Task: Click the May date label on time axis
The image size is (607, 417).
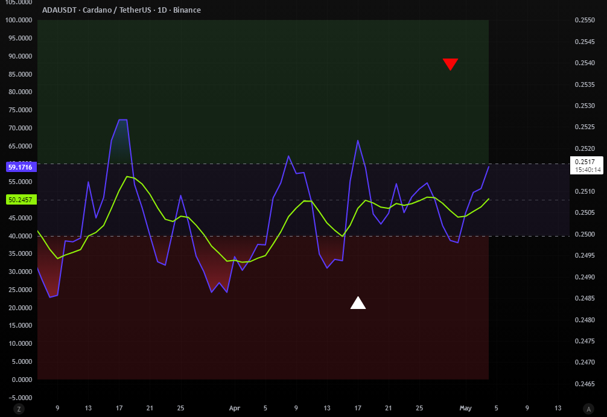Action: point(465,408)
